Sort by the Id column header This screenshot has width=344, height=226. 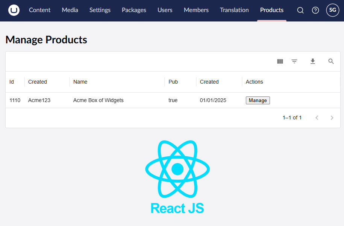pos(12,82)
